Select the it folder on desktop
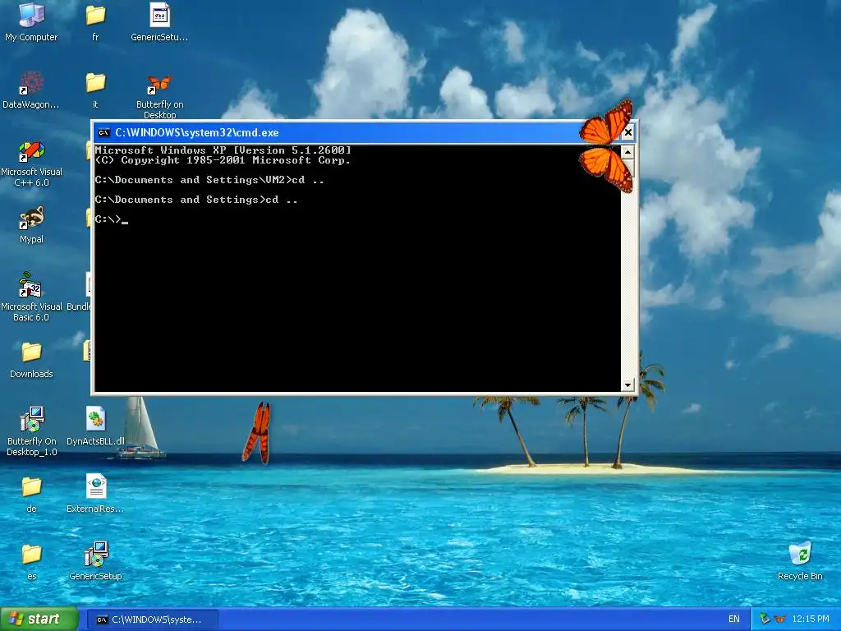The image size is (841, 631). tap(95, 89)
